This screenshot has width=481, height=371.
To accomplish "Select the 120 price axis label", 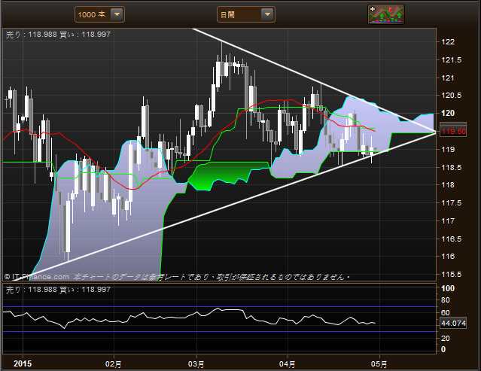I will (448, 114).
